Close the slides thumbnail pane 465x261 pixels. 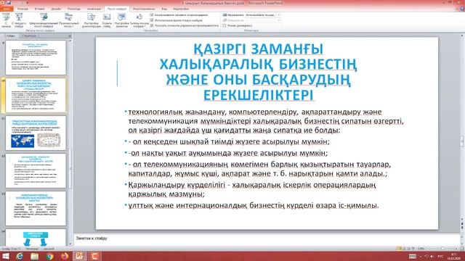(x=70, y=36)
